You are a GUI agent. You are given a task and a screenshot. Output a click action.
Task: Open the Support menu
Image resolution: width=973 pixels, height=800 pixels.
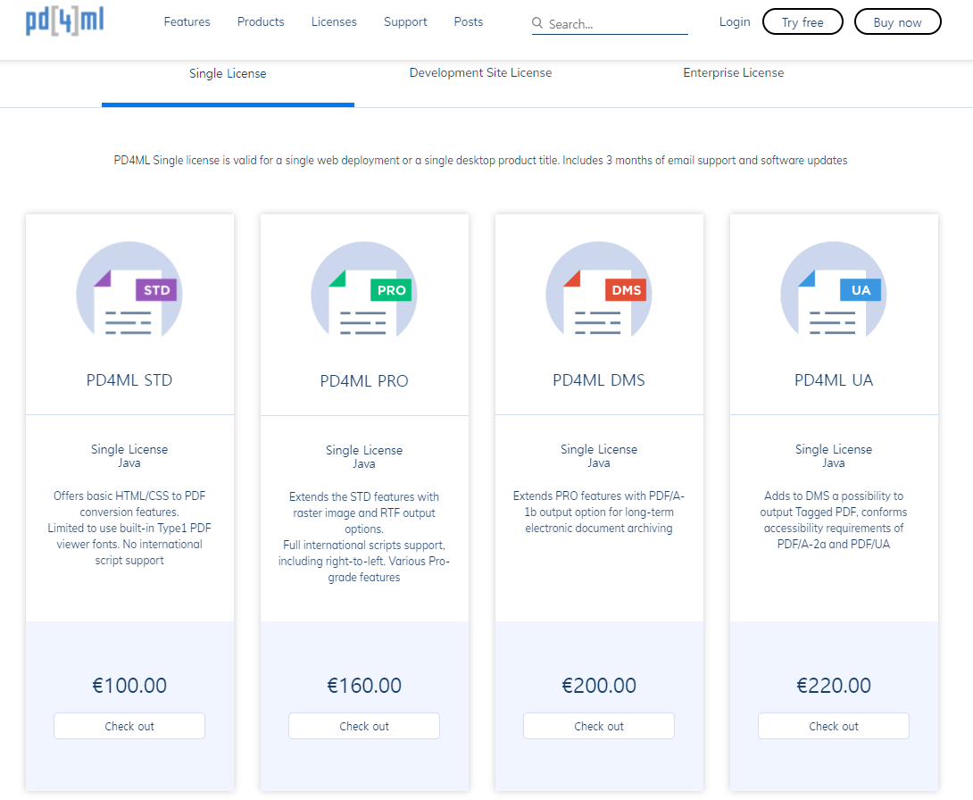405,21
